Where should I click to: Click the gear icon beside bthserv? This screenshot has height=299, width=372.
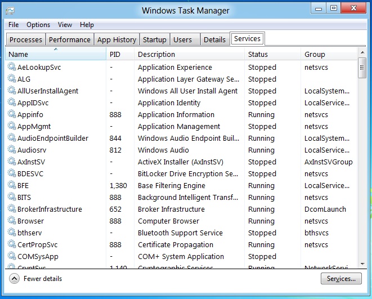(x=12, y=233)
